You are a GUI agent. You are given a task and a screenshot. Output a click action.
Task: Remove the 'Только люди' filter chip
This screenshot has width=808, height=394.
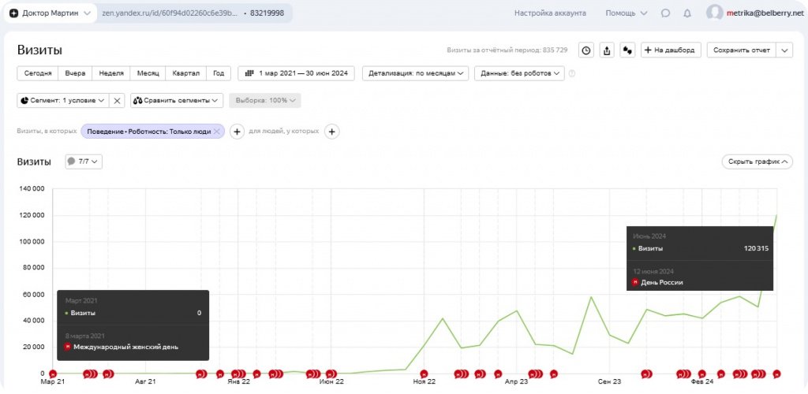point(217,132)
